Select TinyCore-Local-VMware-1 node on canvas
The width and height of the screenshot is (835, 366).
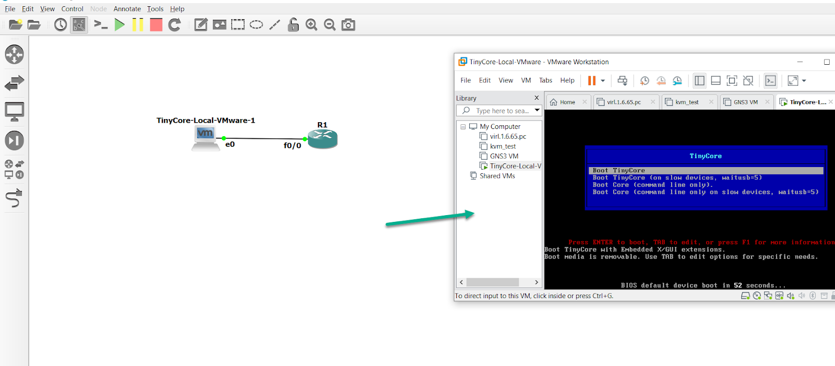[206, 138]
